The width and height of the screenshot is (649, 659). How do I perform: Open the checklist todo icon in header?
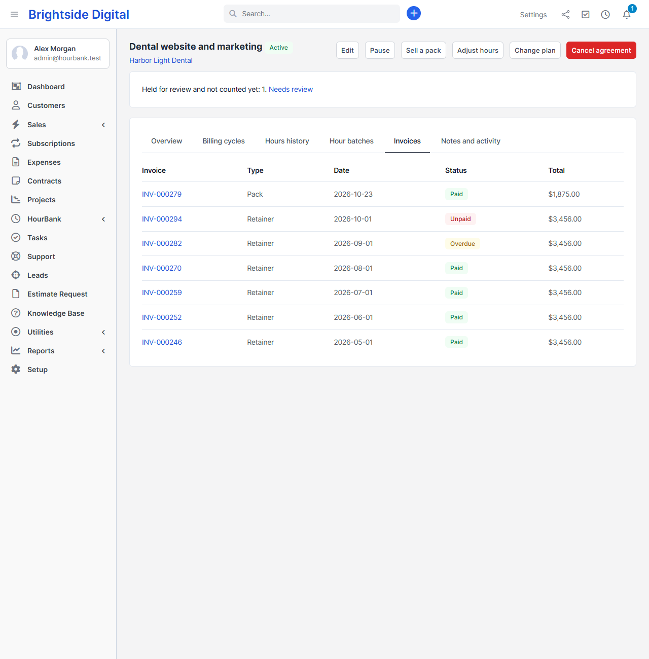[586, 15]
